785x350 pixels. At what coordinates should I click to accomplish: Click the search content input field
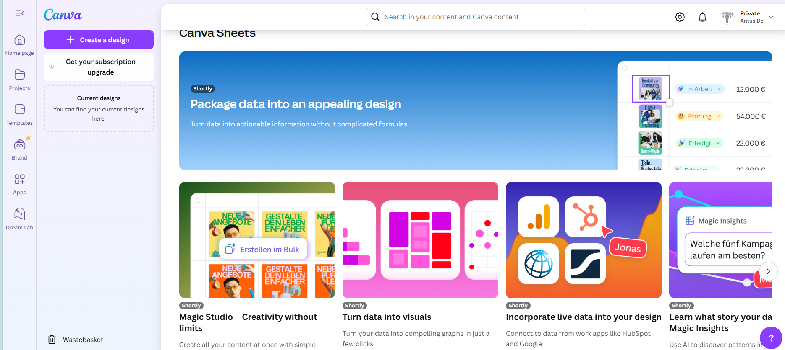pos(475,17)
